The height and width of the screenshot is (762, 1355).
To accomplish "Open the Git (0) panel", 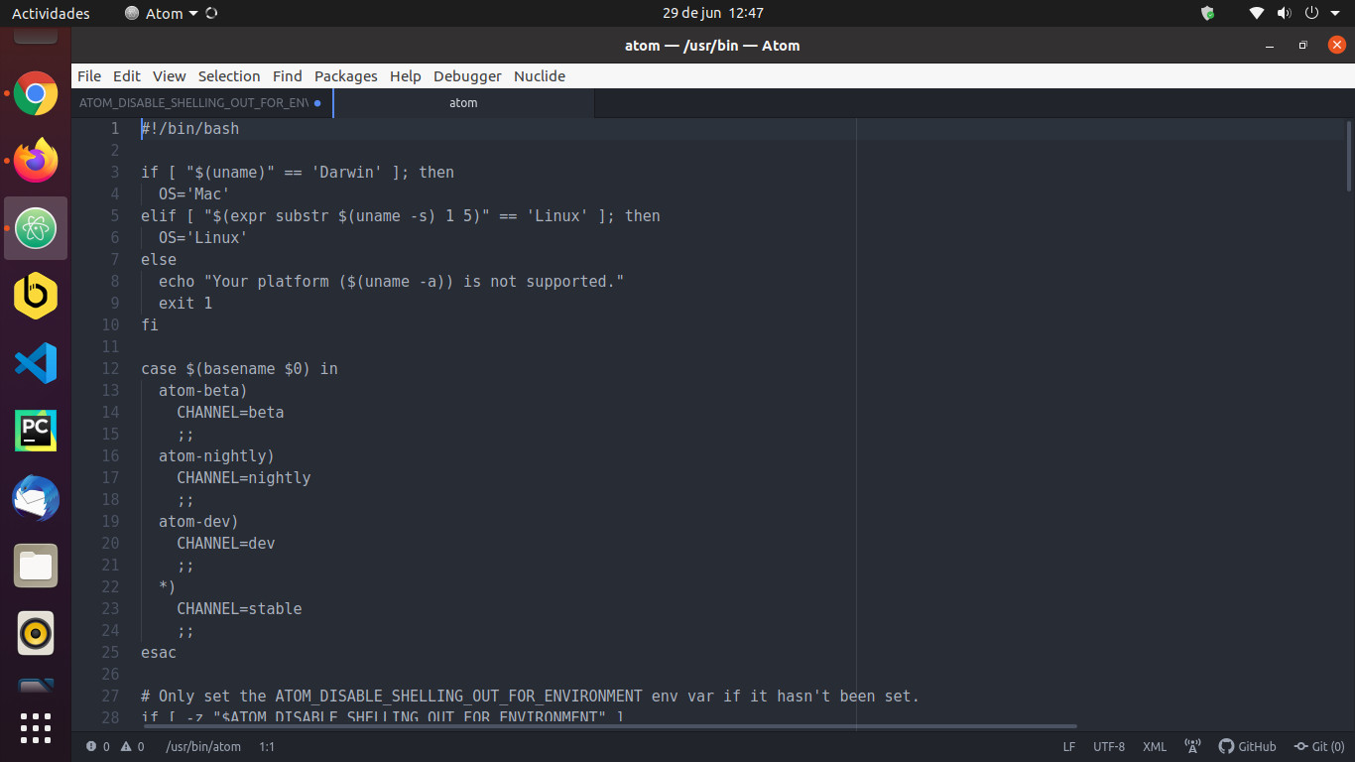I will pyautogui.click(x=1320, y=746).
